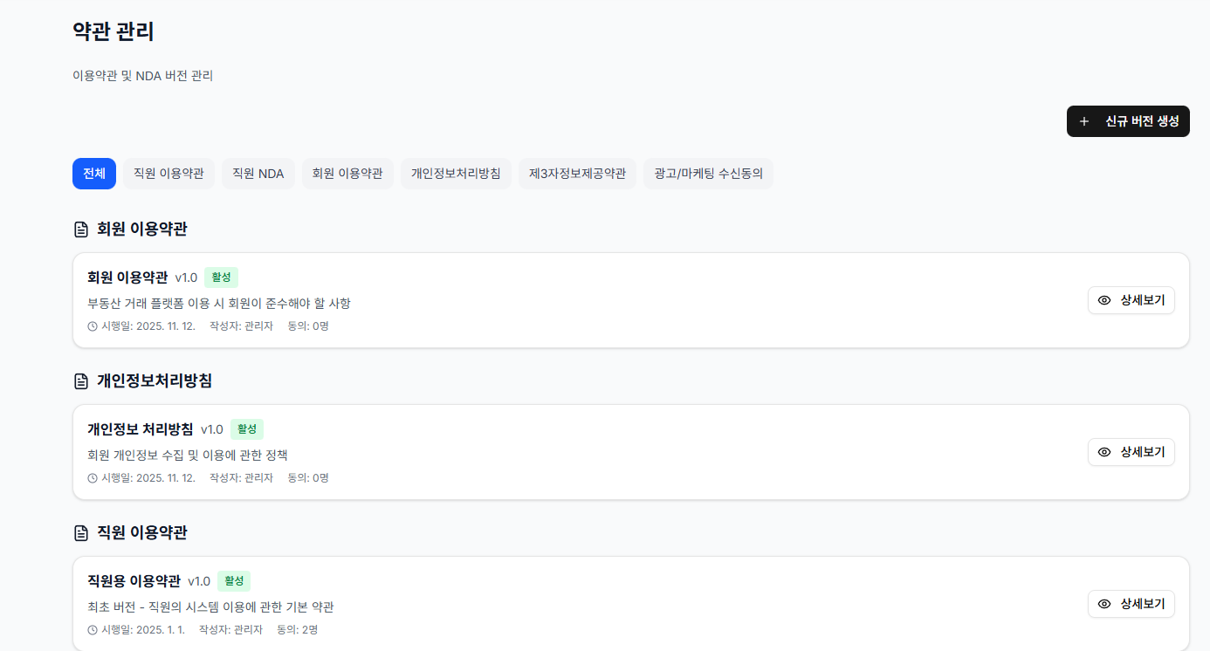Click eye icon for 직원용 이용약관 상세보기

(1104, 604)
